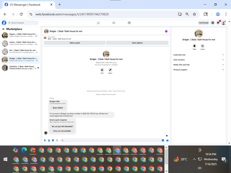Expand the Customize chat section

tap(199, 55)
